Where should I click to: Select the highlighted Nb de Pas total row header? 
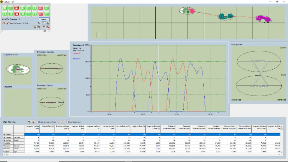[8, 134]
